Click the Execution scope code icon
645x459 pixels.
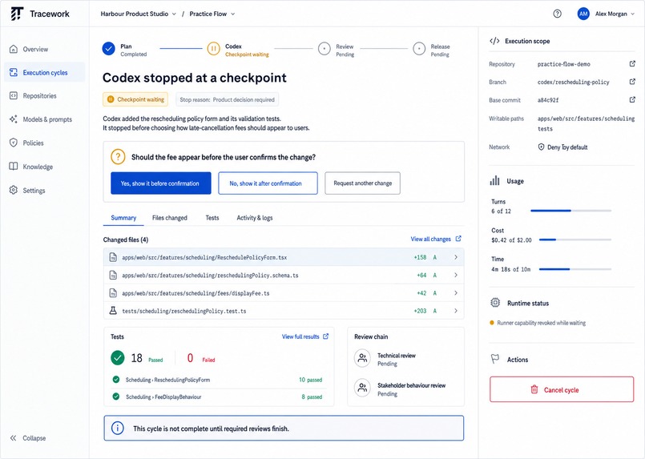[x=494, y=41]
